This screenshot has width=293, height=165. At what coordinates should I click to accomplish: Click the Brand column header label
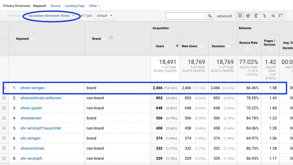(x=96, y=39)
